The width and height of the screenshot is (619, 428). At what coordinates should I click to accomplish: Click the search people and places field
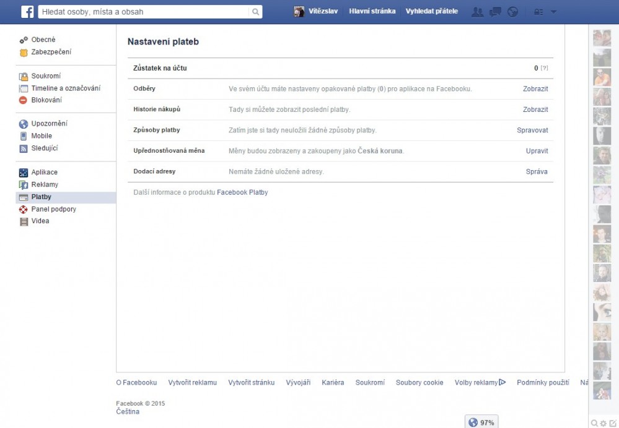[144, 12]
